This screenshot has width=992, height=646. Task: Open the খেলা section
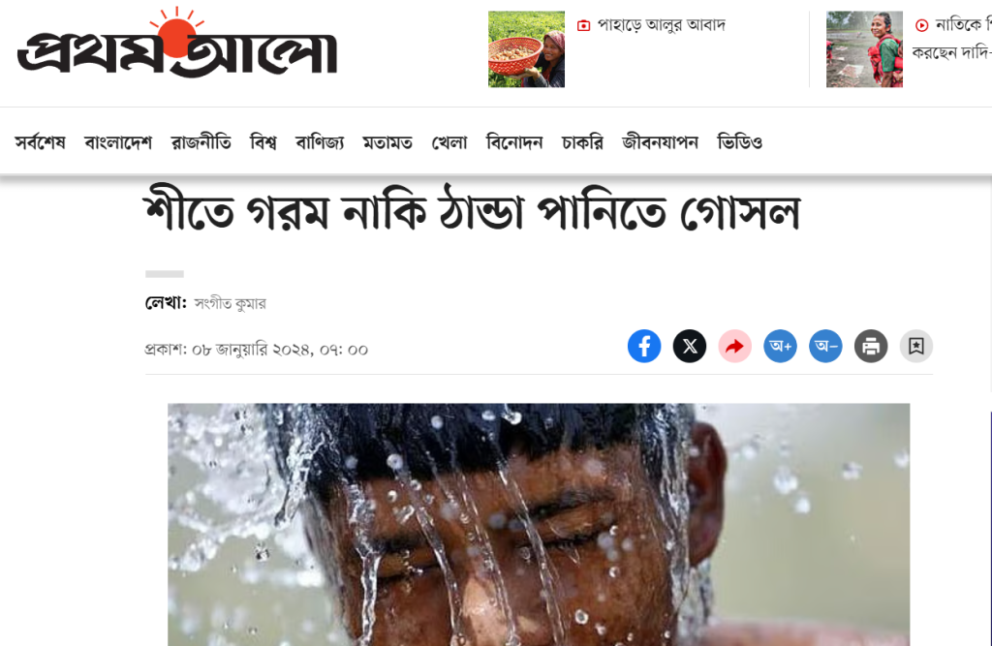449,142
